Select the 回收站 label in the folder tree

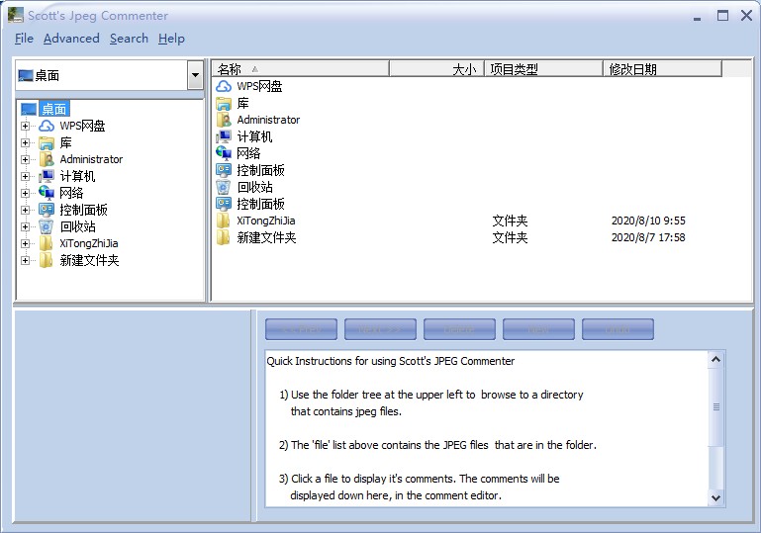tap(77, 227)
